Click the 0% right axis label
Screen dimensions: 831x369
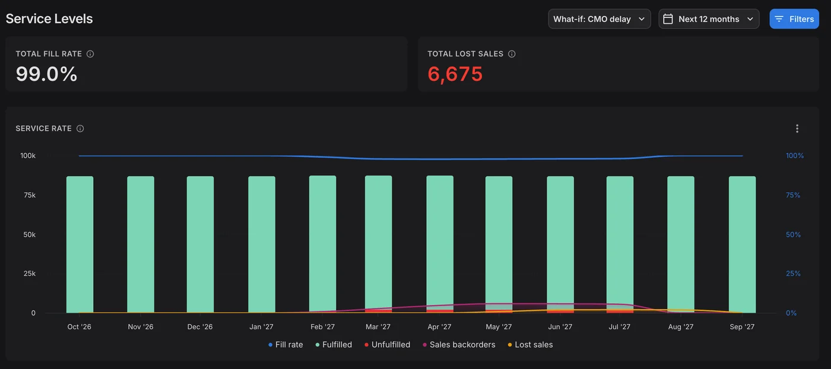pyautogui.click(x=791, y=313)
